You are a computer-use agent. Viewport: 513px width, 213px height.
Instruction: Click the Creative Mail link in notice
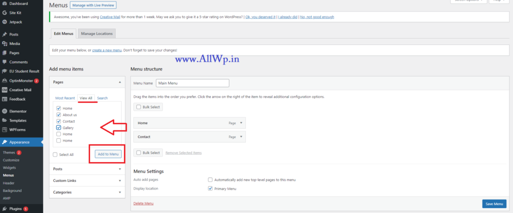pos(110,17)
